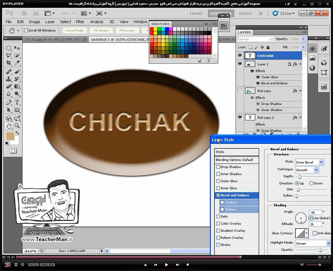Select the Brush tool
The height and width of the screenshot is (271, 333).
[x=17, y=71]
